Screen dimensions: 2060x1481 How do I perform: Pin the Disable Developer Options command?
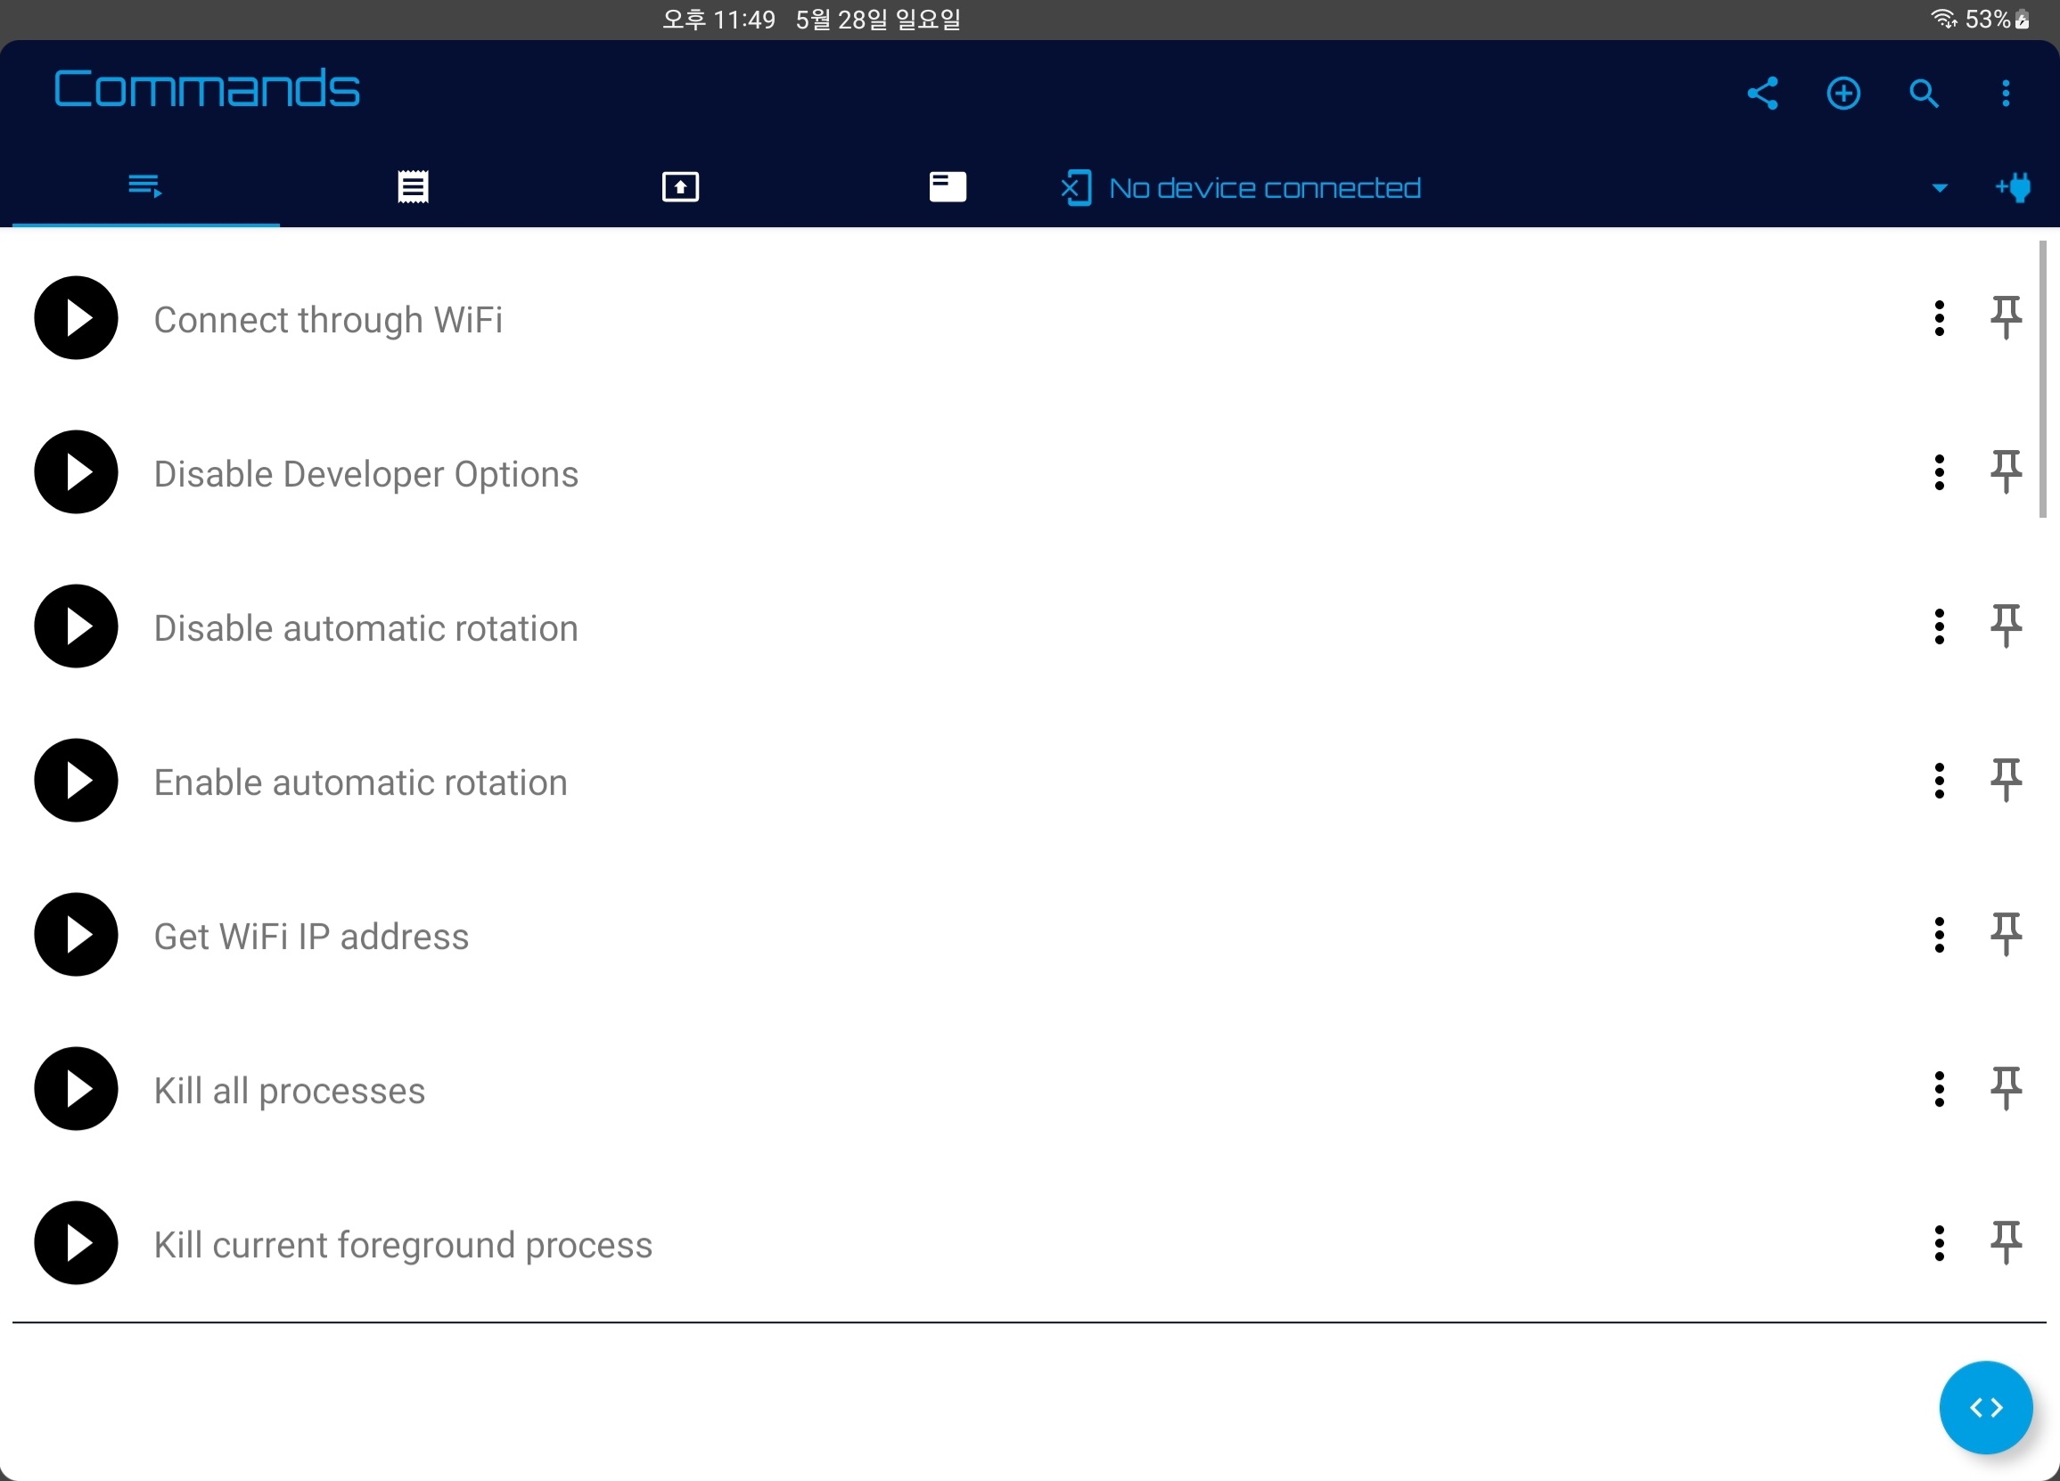pos(2006,472)
